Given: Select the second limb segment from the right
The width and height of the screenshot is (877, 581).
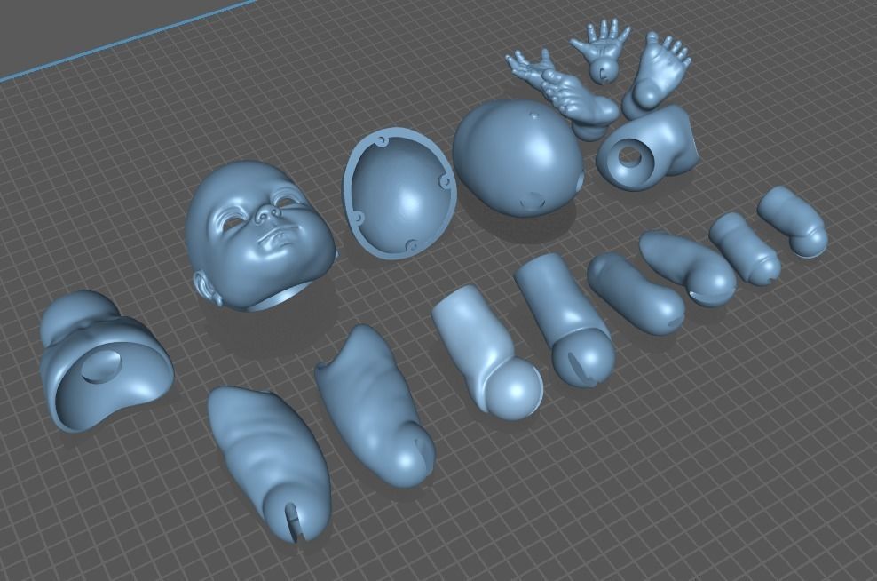Looking at the screenshot, I should (x=745, y=247).
